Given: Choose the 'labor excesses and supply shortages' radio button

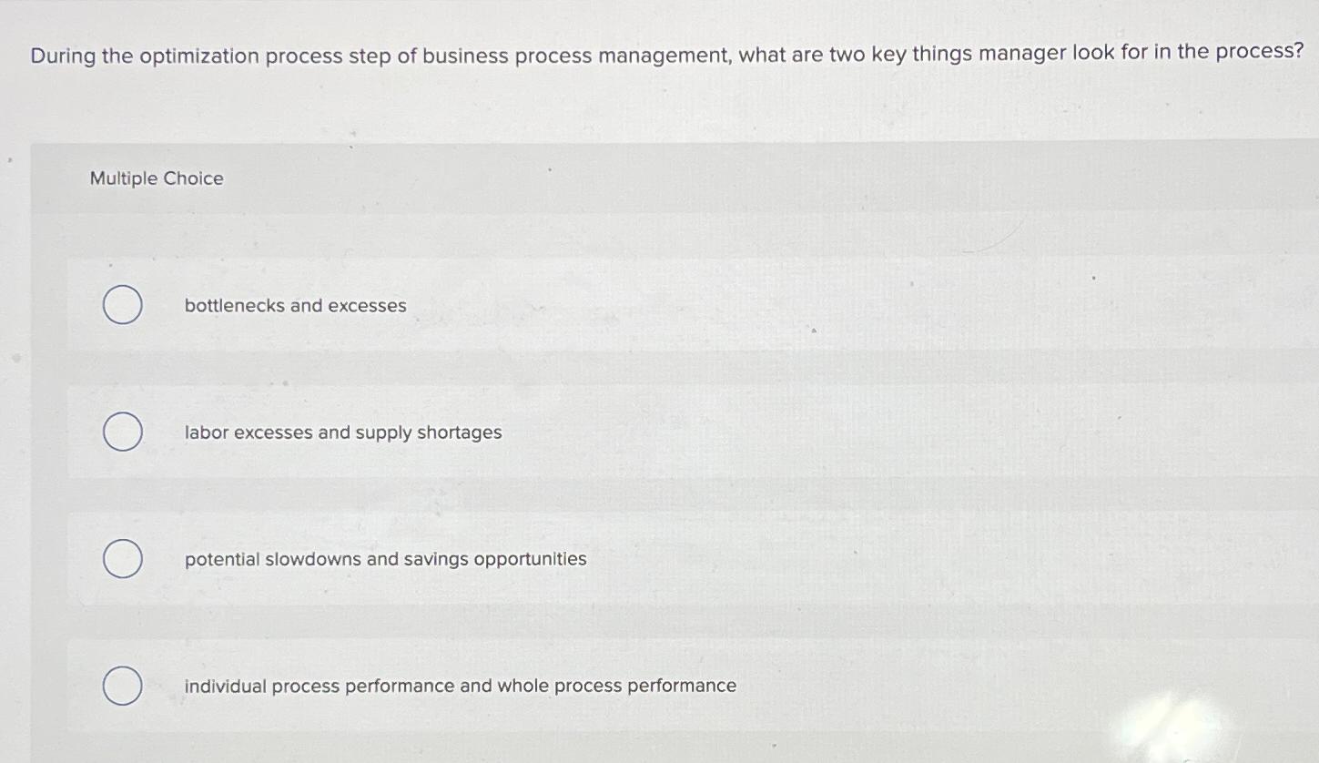Looking at the screenshot, I should coord(122,432).
